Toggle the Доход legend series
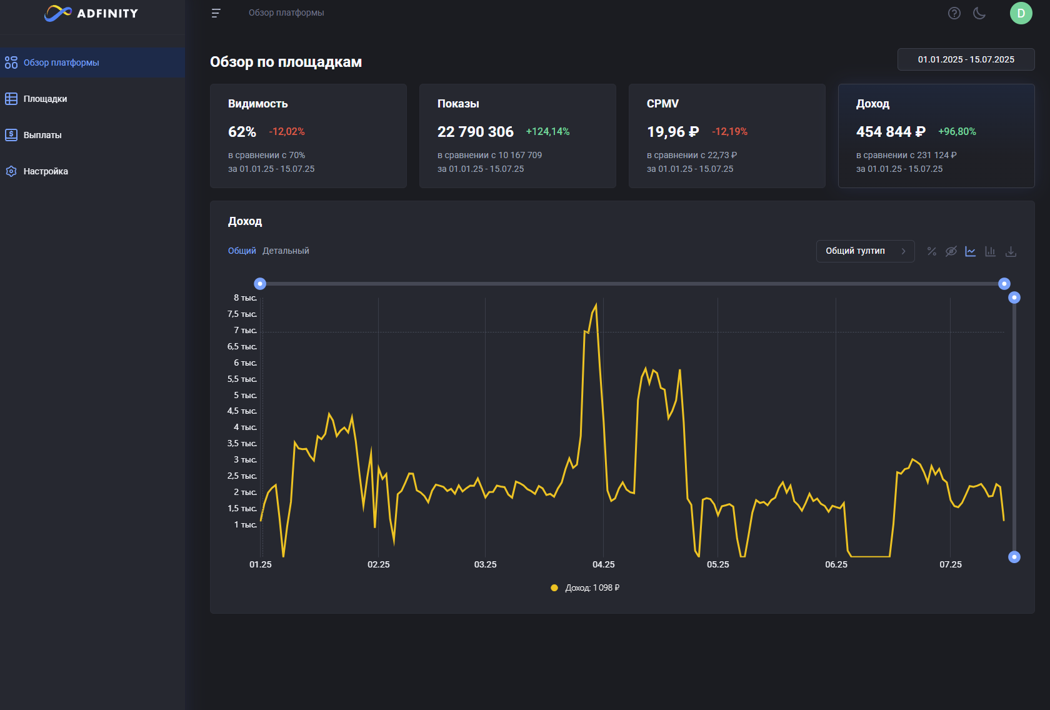The width and height of the screenshot is (1050, 710). pyautogui.click(x=585, y=588)
